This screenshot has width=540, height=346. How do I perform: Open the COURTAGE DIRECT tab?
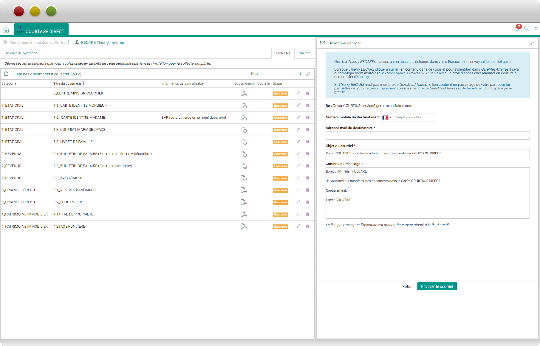[x=41, y=30]
